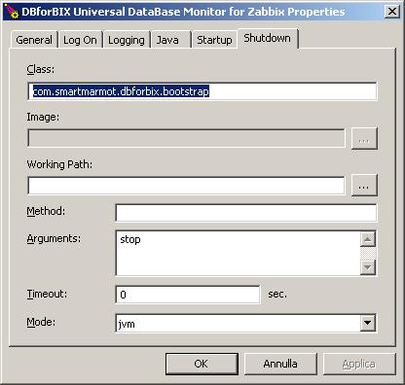The image size is (405, 385).
Task: Click the 'sec.' unit text
Action: (x=277, y=295)
